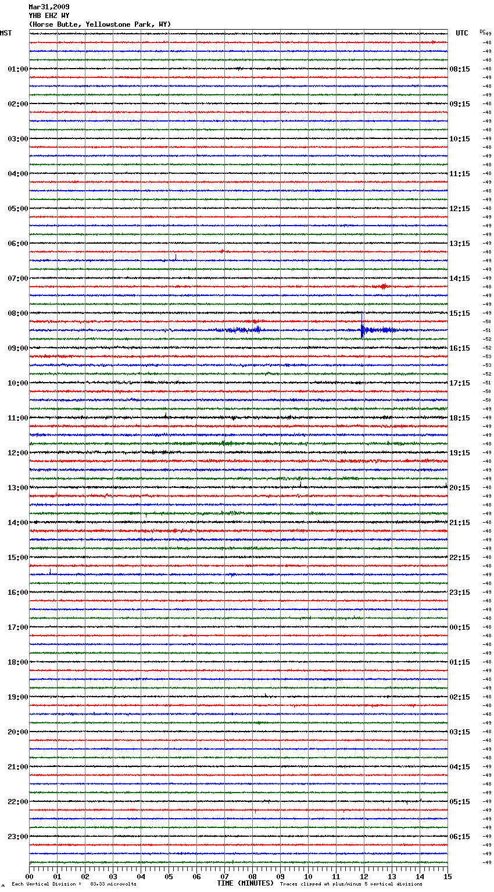Screen dimensions: 494x892
Task: Click the 10:15 UTC time label
Action: [460, 139]
